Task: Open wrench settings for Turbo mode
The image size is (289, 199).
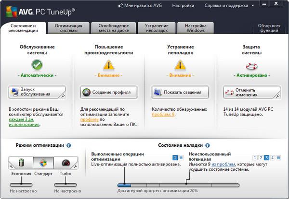Action: click(x=76, y=166)
